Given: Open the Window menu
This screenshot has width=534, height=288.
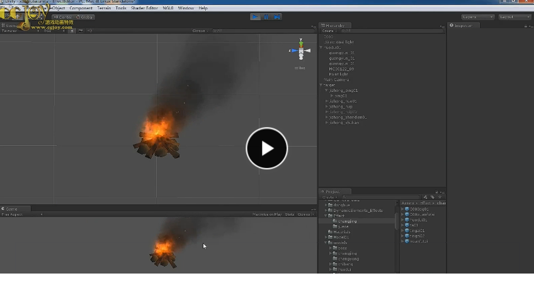Looking at the screenshot, I should [x=186, y=8].
